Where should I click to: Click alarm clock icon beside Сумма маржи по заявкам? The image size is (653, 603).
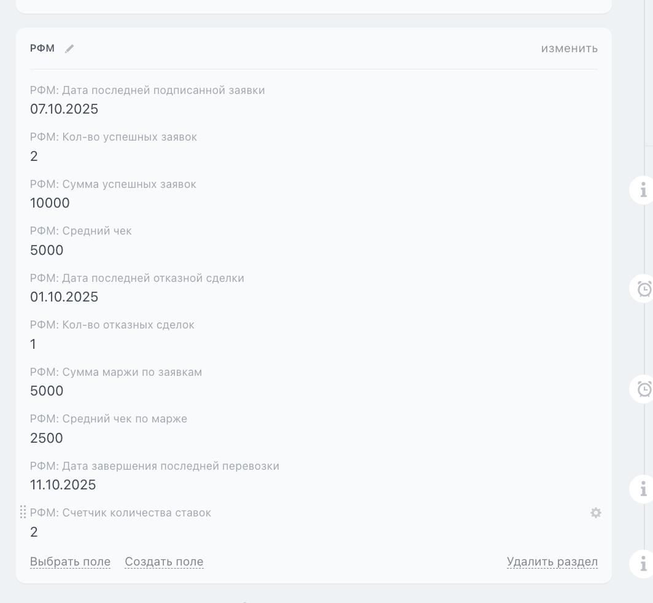coord(643,389)
